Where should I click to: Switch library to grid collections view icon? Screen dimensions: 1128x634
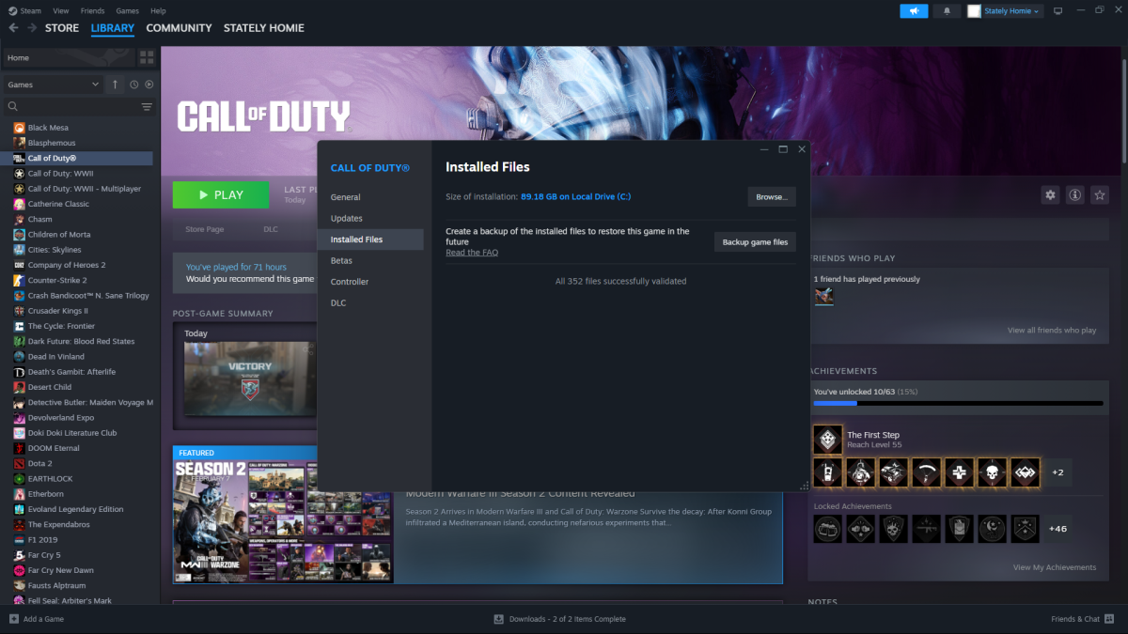(147, 57)
